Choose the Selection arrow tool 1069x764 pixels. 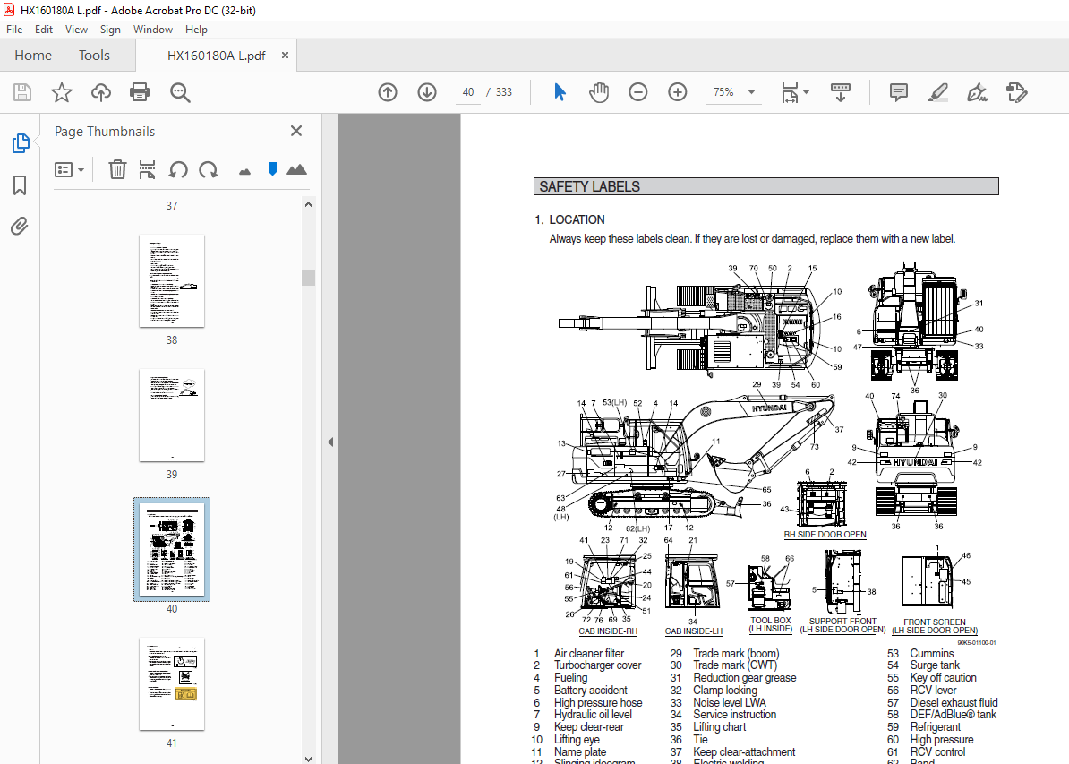click(560, 92)
